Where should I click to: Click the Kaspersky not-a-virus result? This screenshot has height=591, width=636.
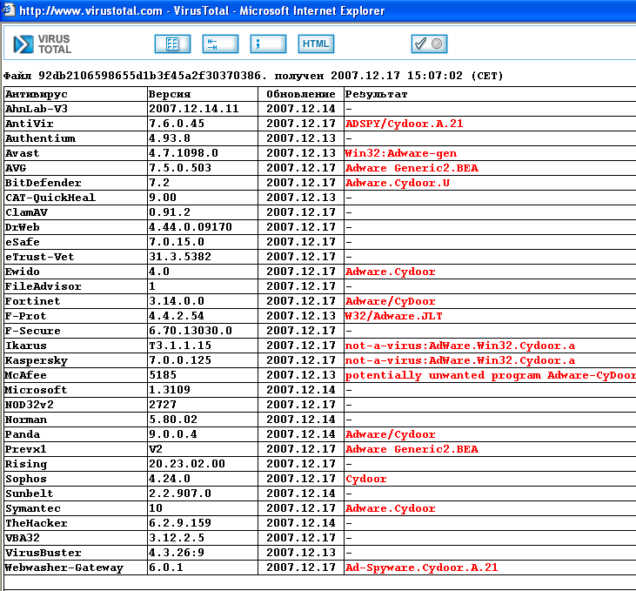[460, 360]
